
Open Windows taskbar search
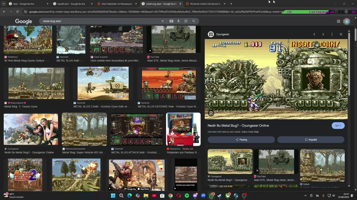pos(121,196)
